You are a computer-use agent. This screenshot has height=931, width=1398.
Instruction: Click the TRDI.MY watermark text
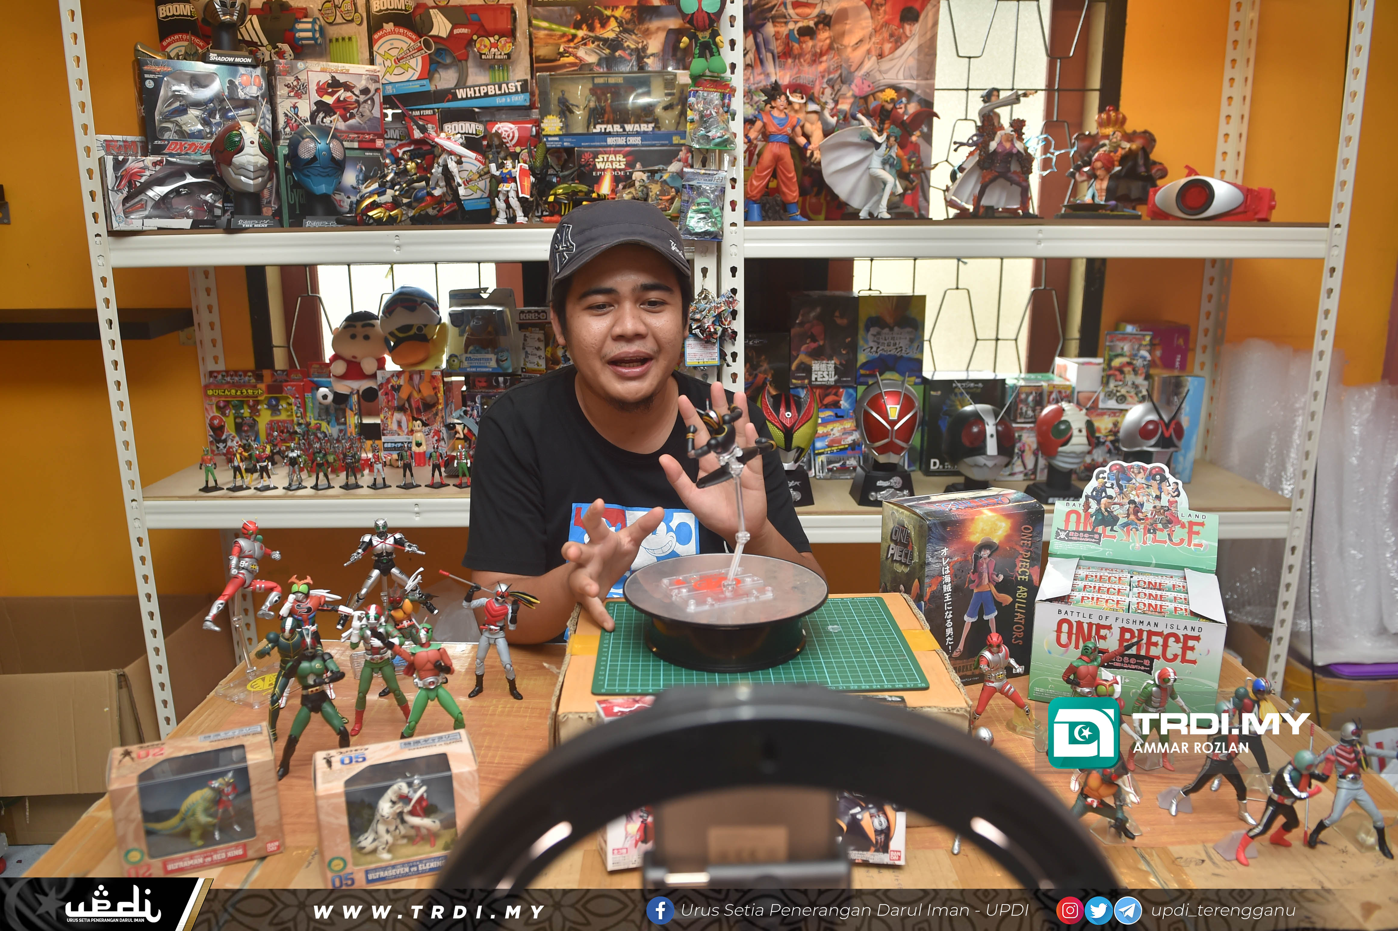pyautogui.click(x=1220, y=723)
